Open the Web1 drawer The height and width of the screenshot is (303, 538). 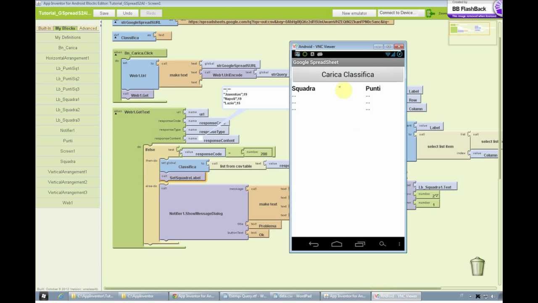point(68,203)
